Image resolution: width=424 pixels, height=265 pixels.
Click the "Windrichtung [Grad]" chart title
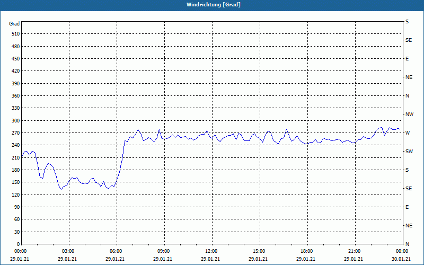click(214, 5)
